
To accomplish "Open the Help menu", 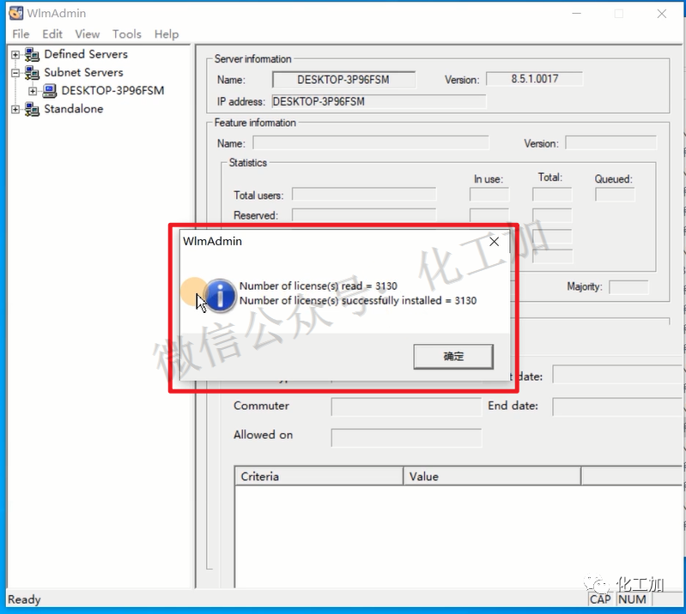I will [x=167, y=34].
